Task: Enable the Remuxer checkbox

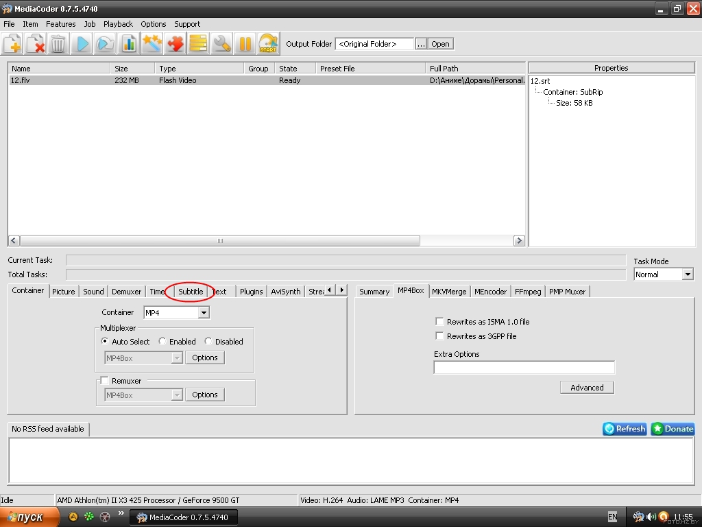Action: pos(104,380)
